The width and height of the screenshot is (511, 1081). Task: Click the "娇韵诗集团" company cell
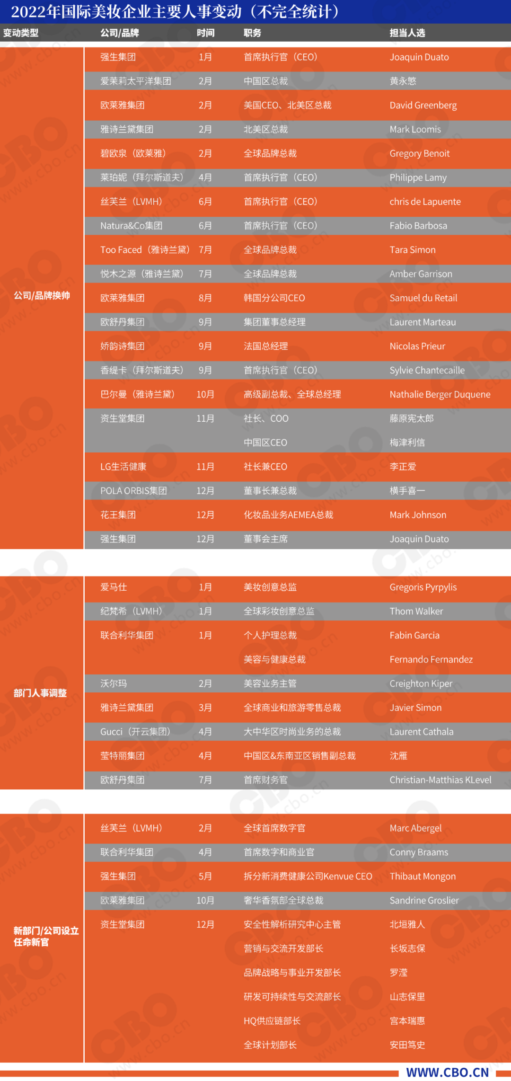coord(123,346)
